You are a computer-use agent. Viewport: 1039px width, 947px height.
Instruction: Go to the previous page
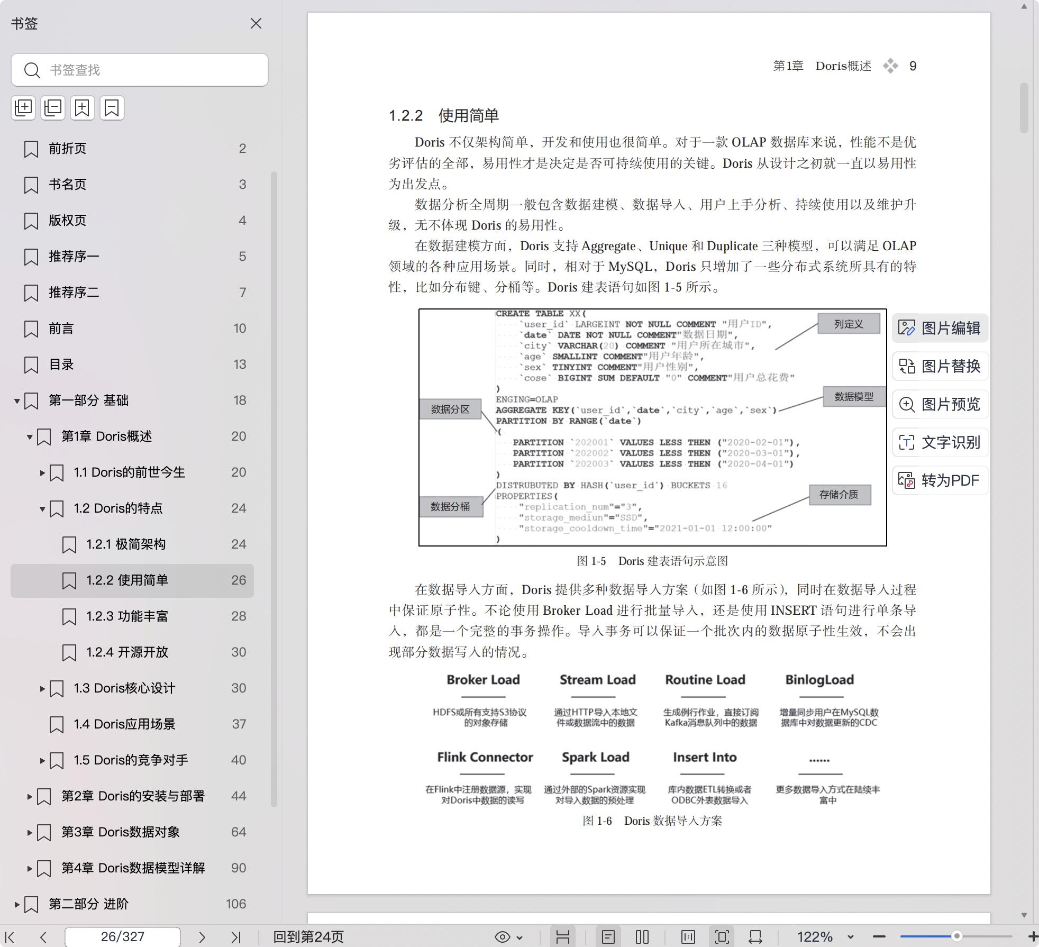click(x=43, y=937)
